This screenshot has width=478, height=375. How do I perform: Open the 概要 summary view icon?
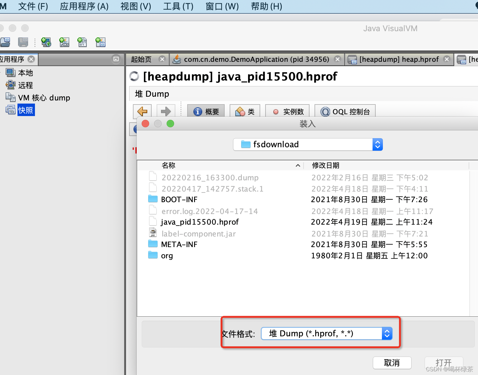206,111
